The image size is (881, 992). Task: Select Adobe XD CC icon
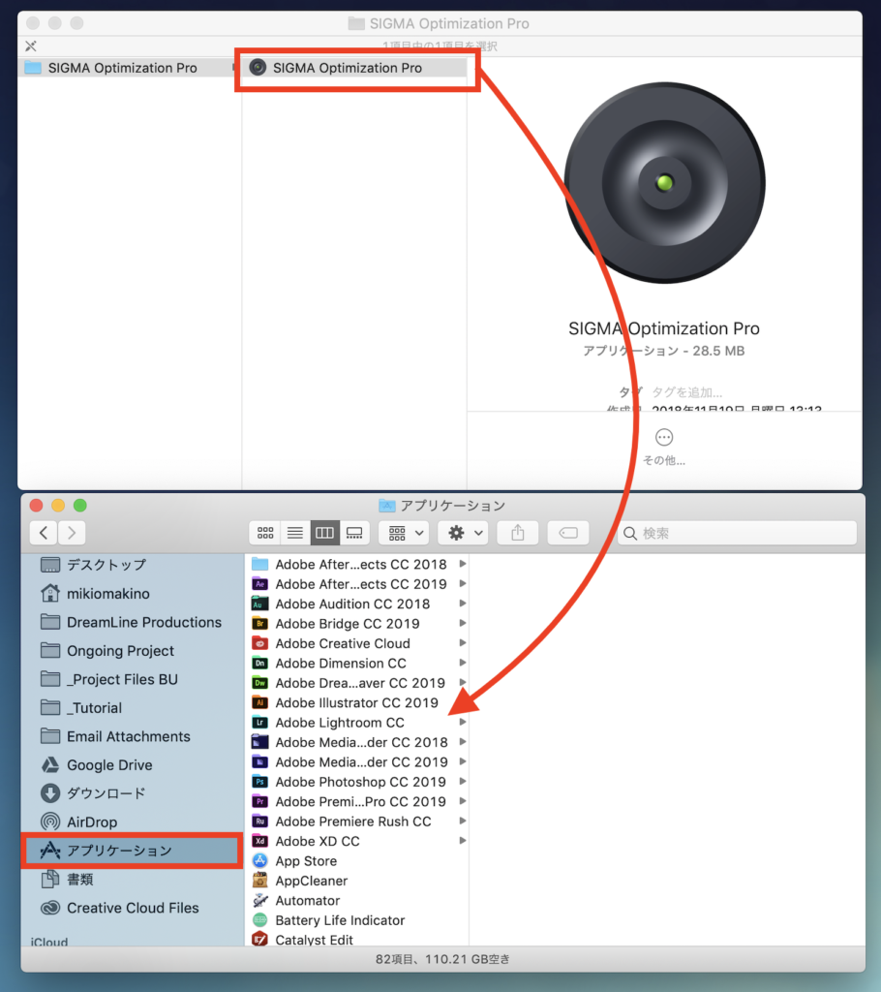tap(259, 841)
